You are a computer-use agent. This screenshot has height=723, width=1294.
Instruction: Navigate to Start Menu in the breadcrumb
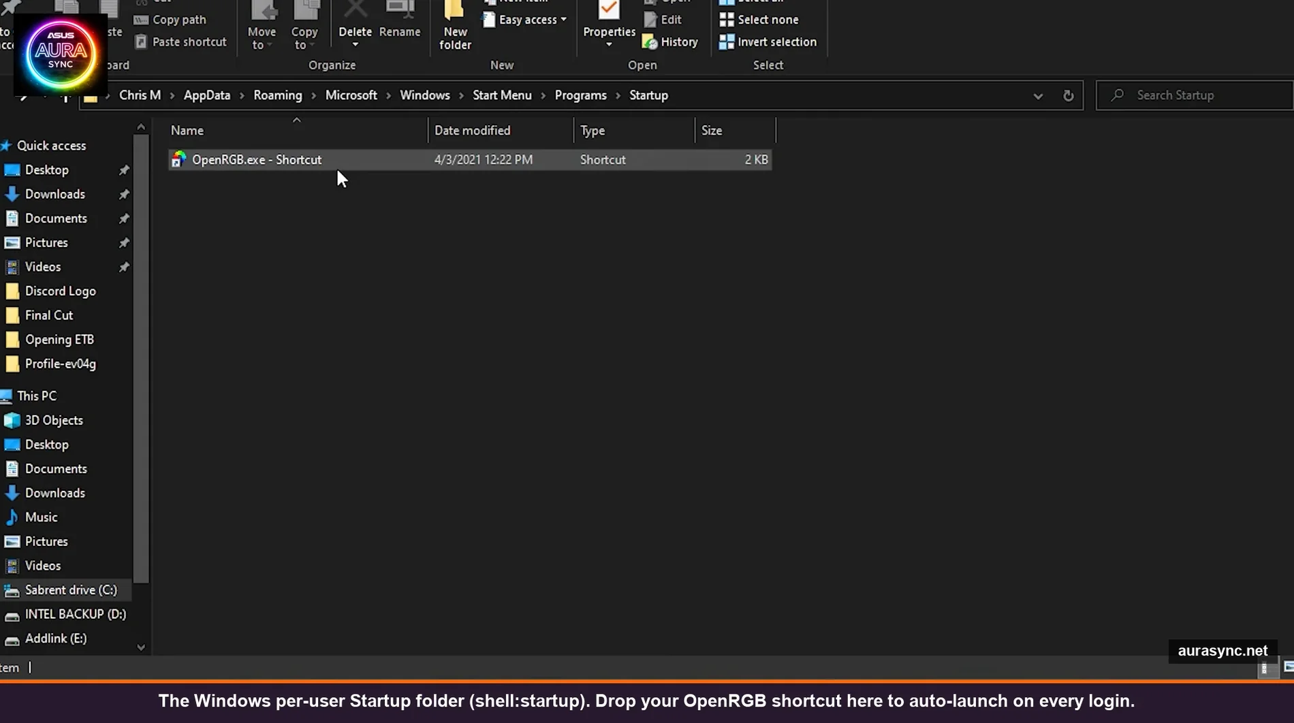[502, 95]
